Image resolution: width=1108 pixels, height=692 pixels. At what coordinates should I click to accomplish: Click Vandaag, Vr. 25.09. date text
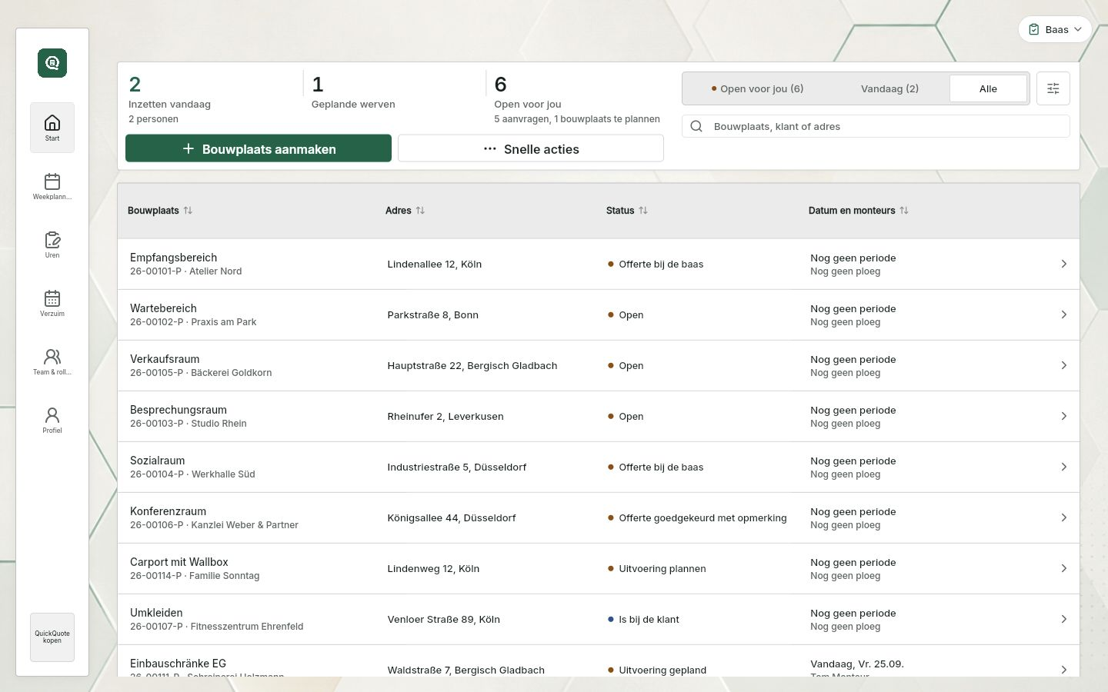857,664
